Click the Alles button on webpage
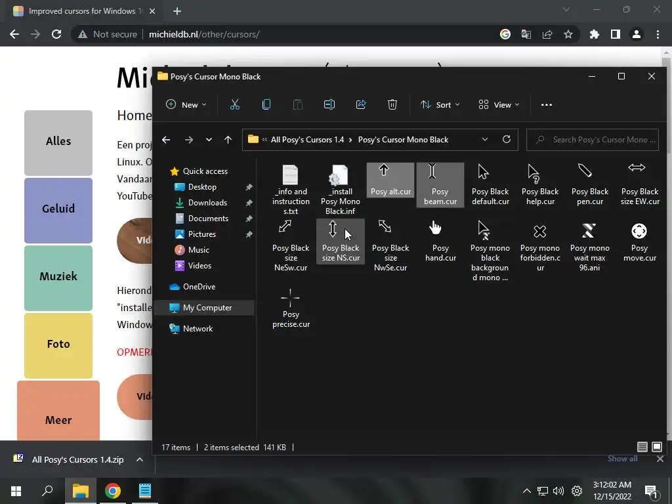This screenshot has height=504, width=672. coord(58,142)
